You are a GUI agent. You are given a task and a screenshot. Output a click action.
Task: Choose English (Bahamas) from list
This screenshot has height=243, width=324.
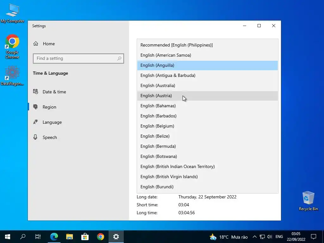click(208, 106)
